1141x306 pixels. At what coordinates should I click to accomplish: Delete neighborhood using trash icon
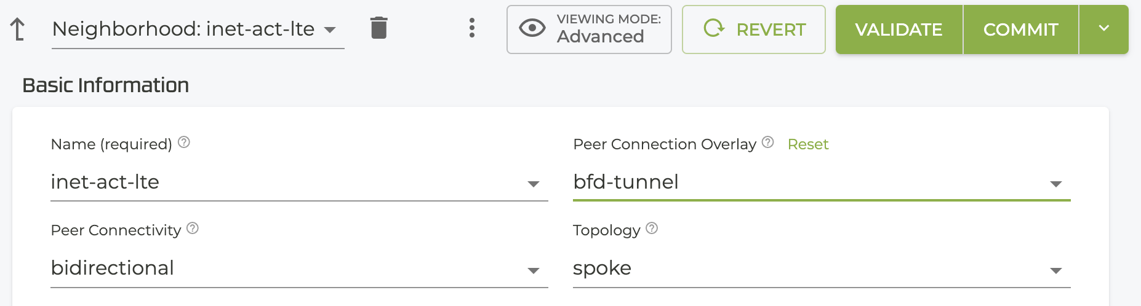379,28
